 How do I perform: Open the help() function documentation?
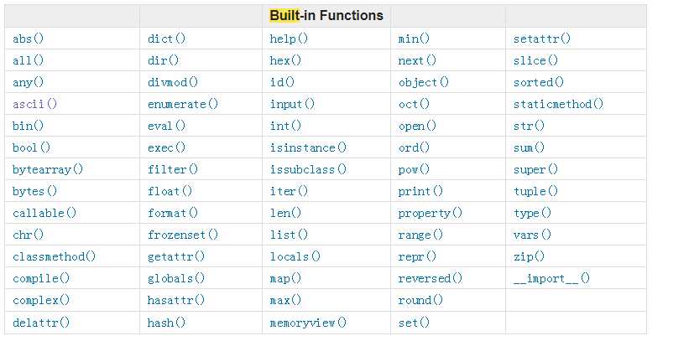(289, 39)
